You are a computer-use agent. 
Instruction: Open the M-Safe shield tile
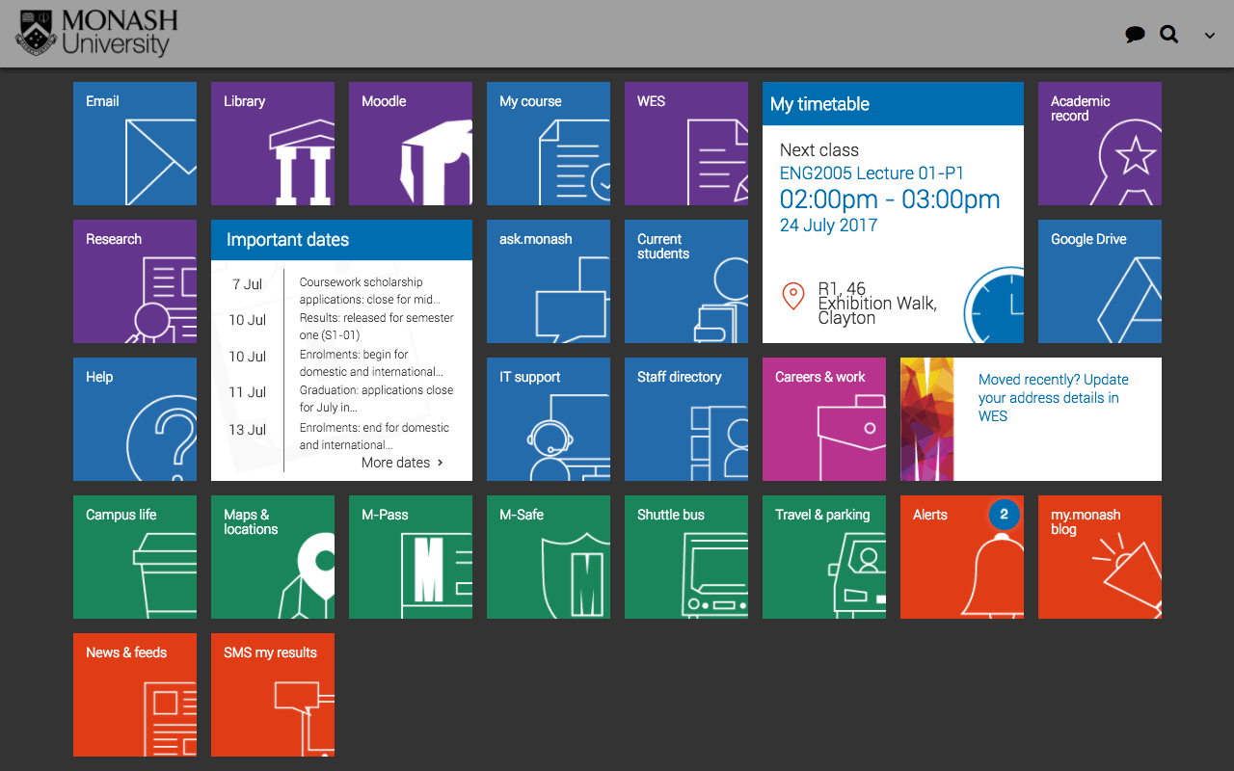549,557
